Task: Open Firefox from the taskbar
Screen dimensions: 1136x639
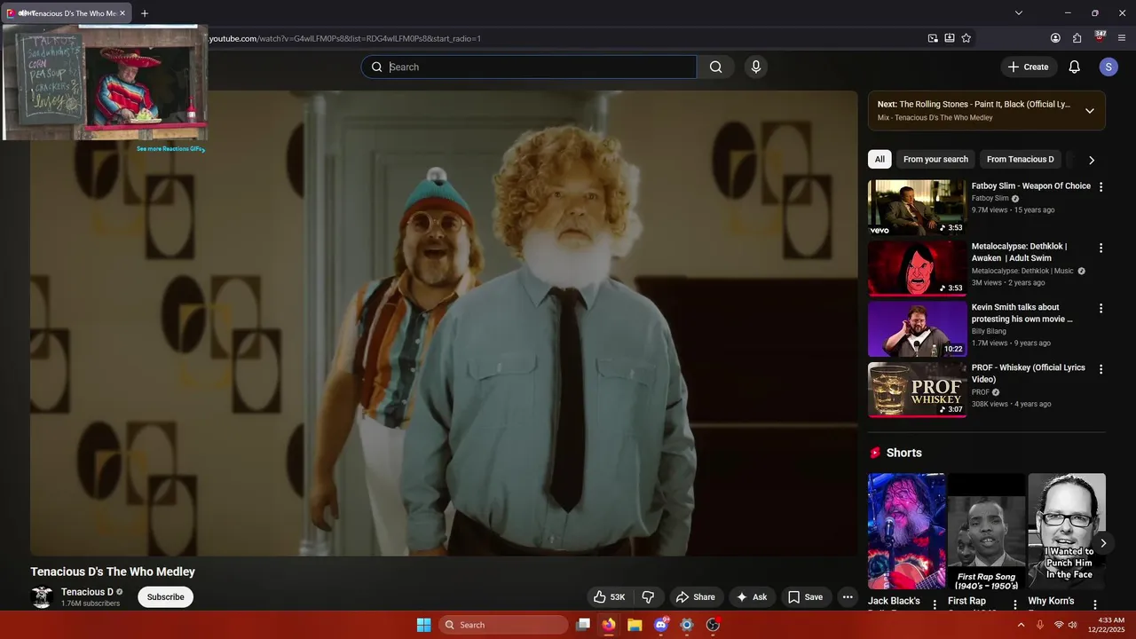Action: click(x=609, y=625)
